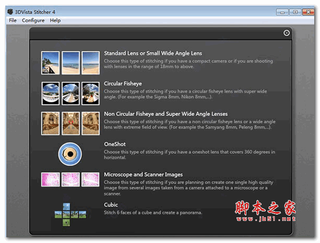The width and height of the screenshot is (320, 243).
Task: Close the 3DVista Stitcher 4 window
Action: click(308, 12)
